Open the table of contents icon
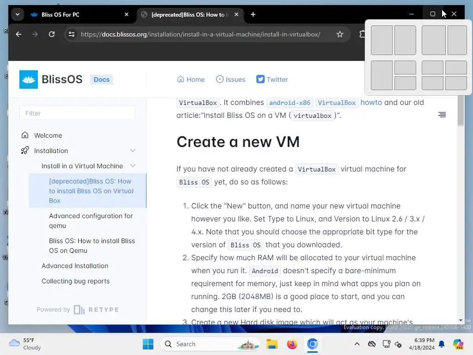Screen dimensions: 473x355 (442, 115)
